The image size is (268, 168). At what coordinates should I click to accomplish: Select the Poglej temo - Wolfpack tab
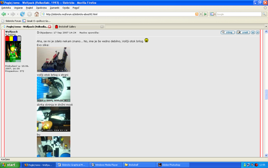pyautogui.click(x=27, y=27)
